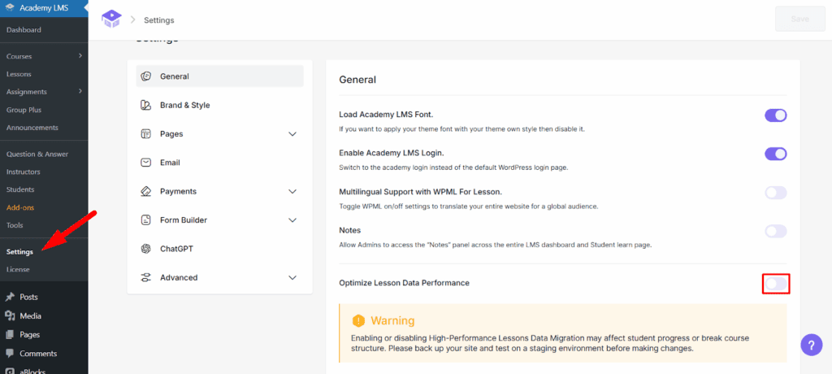Click the WordPress Pages icon
Screen dimensions: 832x374
click(x=10, y=335)
